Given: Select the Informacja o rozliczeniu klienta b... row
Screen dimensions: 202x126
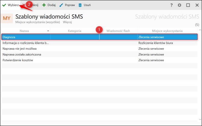Looking at the screenshot, I should click(99, 43).
